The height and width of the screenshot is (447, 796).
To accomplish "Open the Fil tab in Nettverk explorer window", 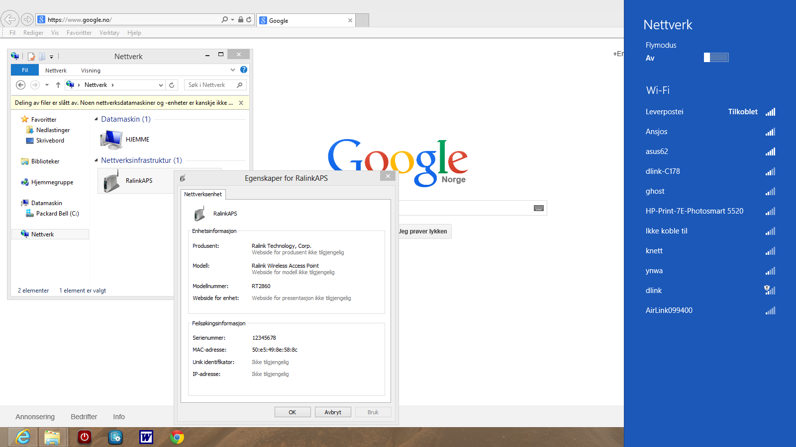I will [25, 70].
